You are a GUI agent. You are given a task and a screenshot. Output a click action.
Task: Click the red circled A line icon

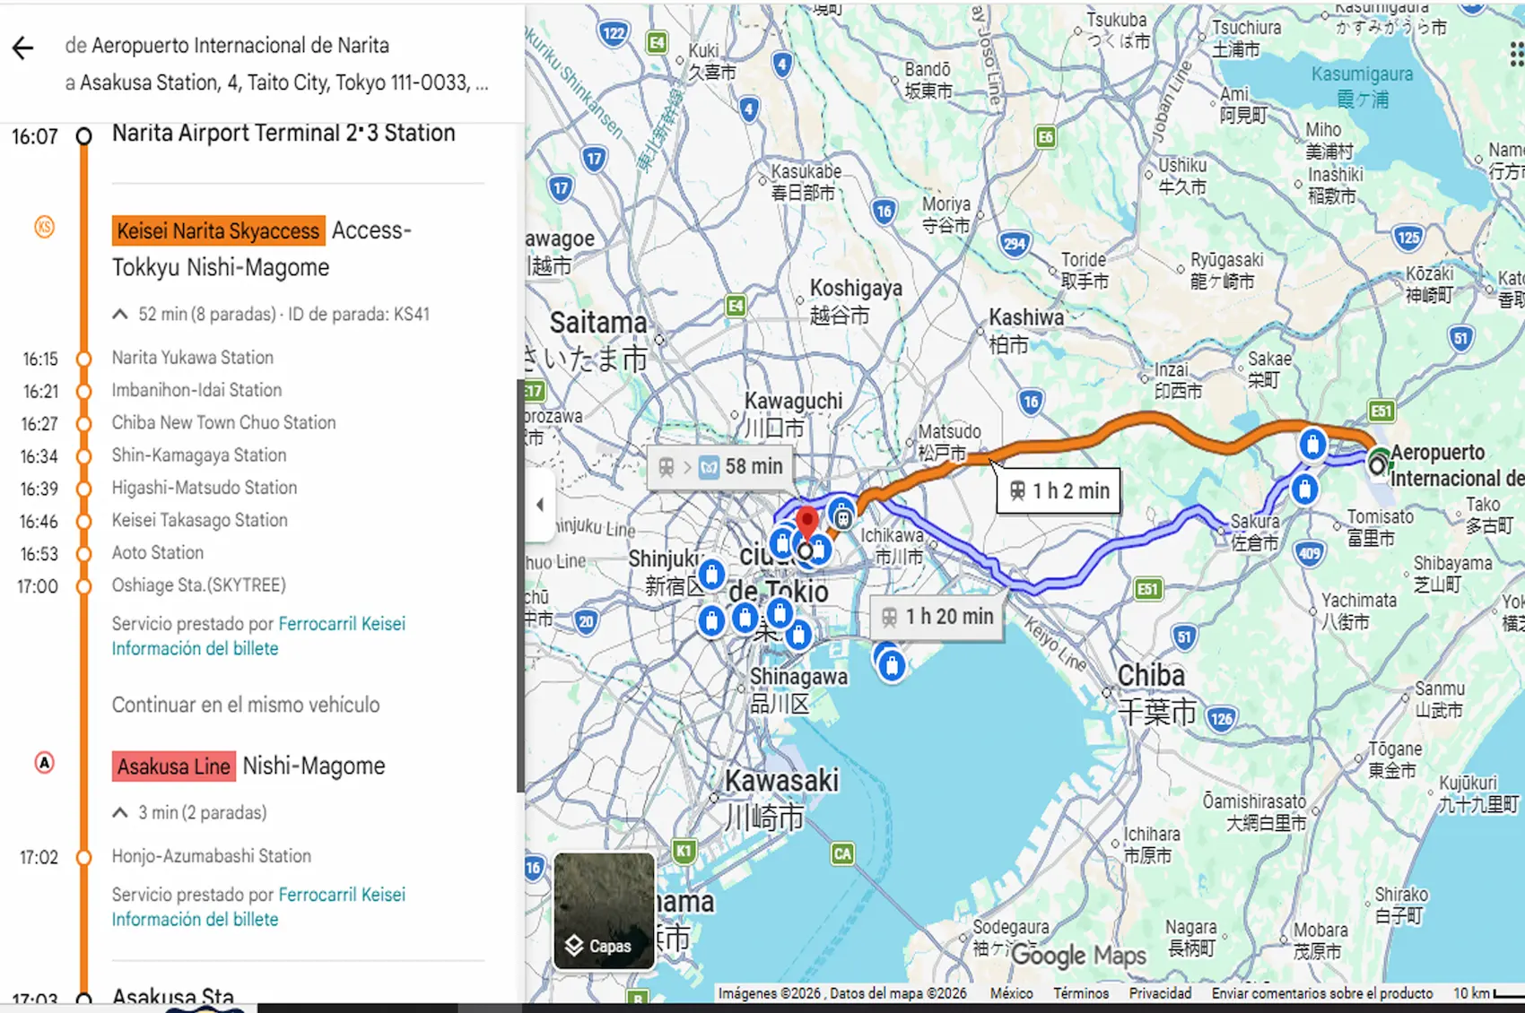click(44, 763)
